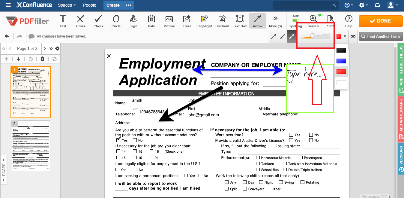Image resolution: width=404 pixels, height=198 pixels.
Task: Jump to last page
Action: (51, 48)
